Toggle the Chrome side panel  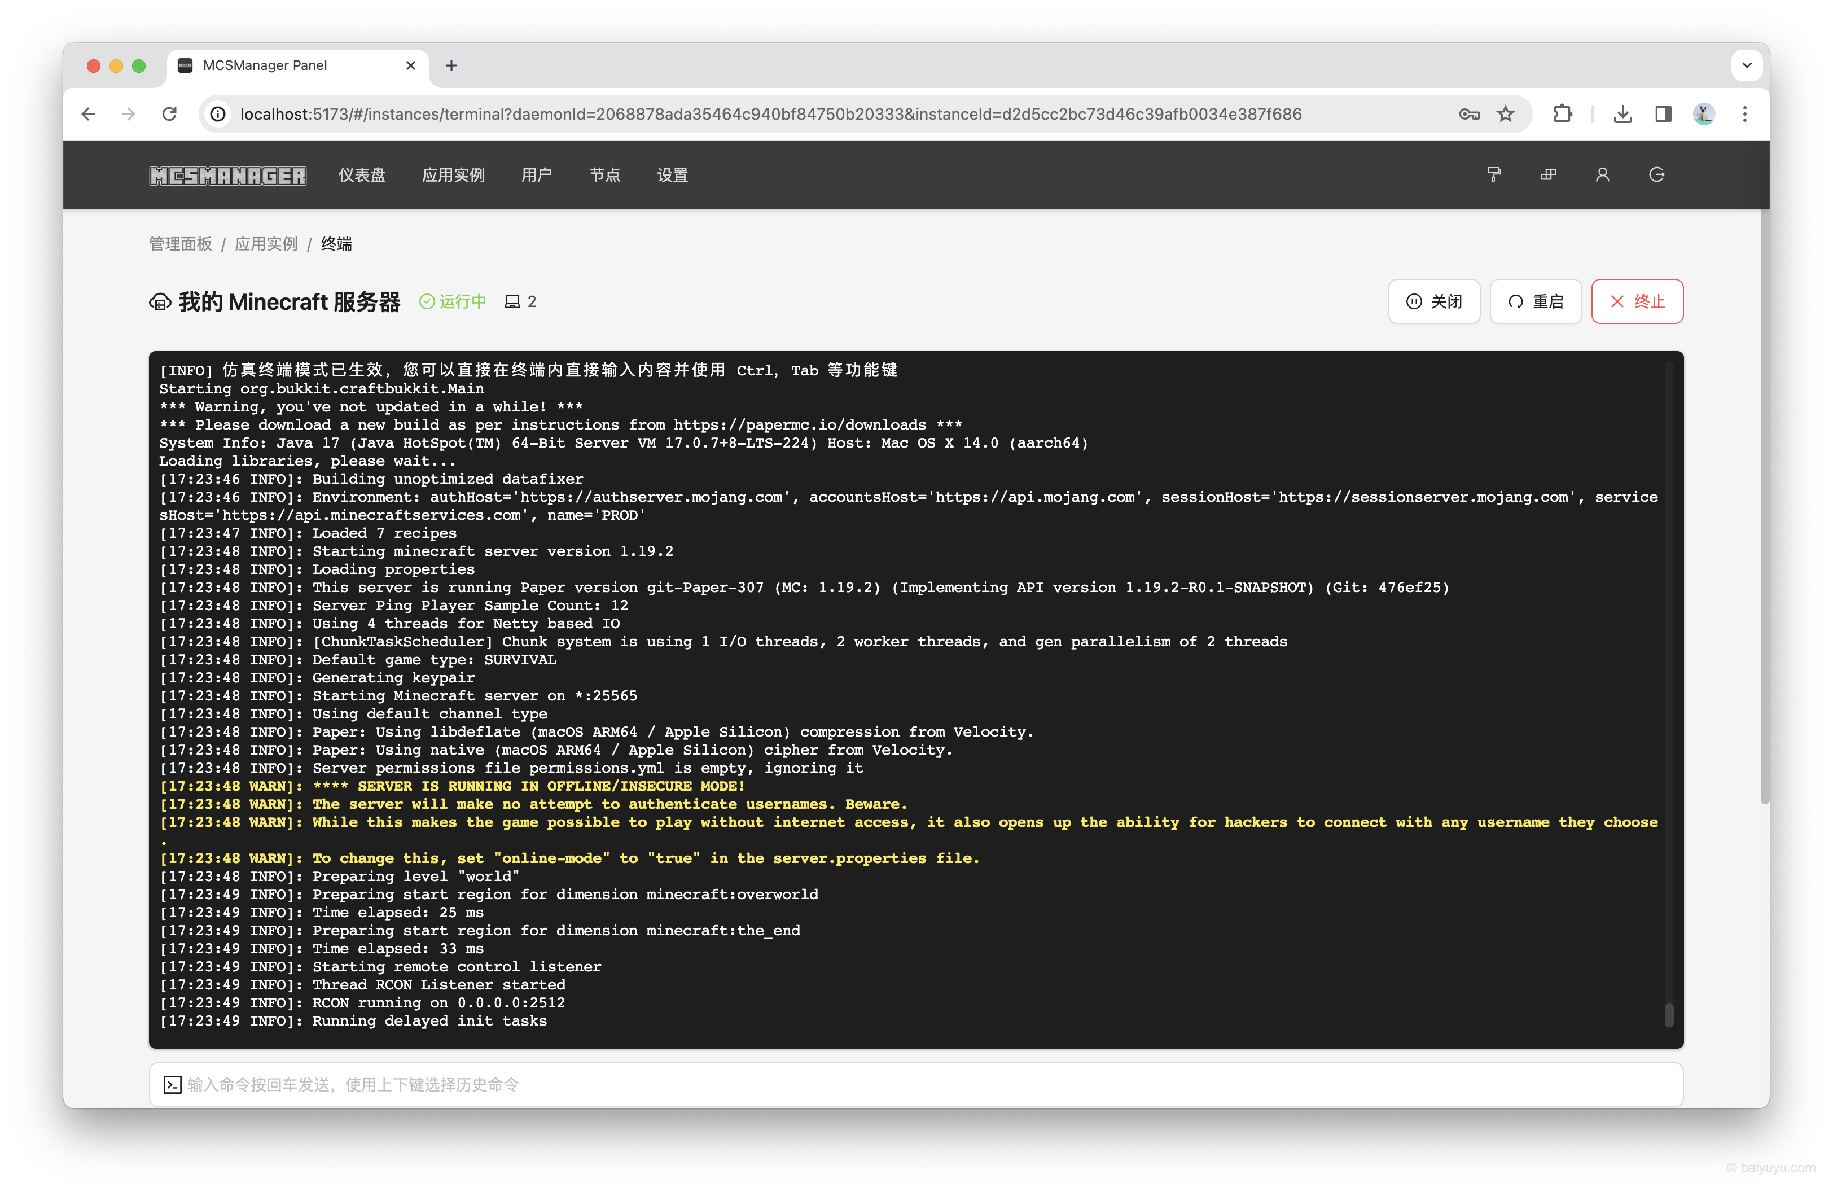(1663, 114)
